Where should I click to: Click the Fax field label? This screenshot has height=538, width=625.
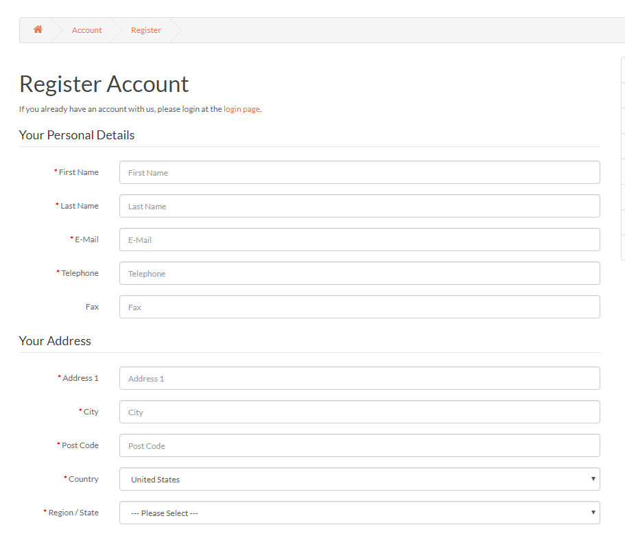(x=92, y=307)
